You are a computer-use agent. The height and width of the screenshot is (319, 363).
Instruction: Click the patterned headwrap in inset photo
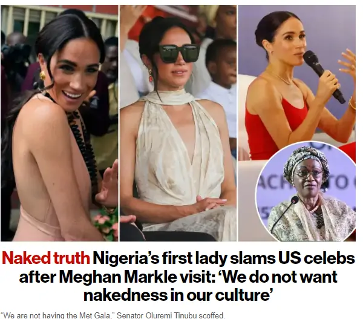click(307, 160)
